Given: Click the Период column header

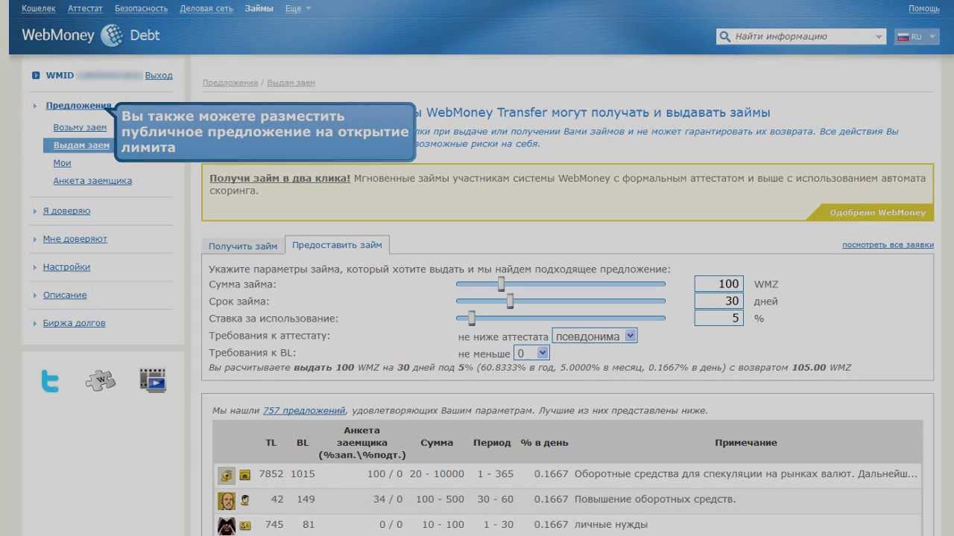Looking at the screenshot, I should (492, 442).
